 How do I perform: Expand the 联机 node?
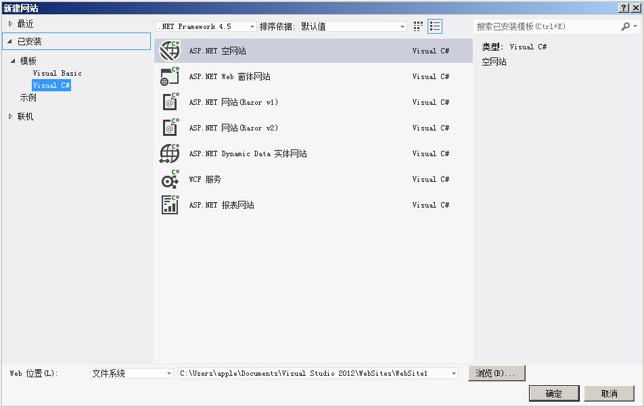[11, 116]
